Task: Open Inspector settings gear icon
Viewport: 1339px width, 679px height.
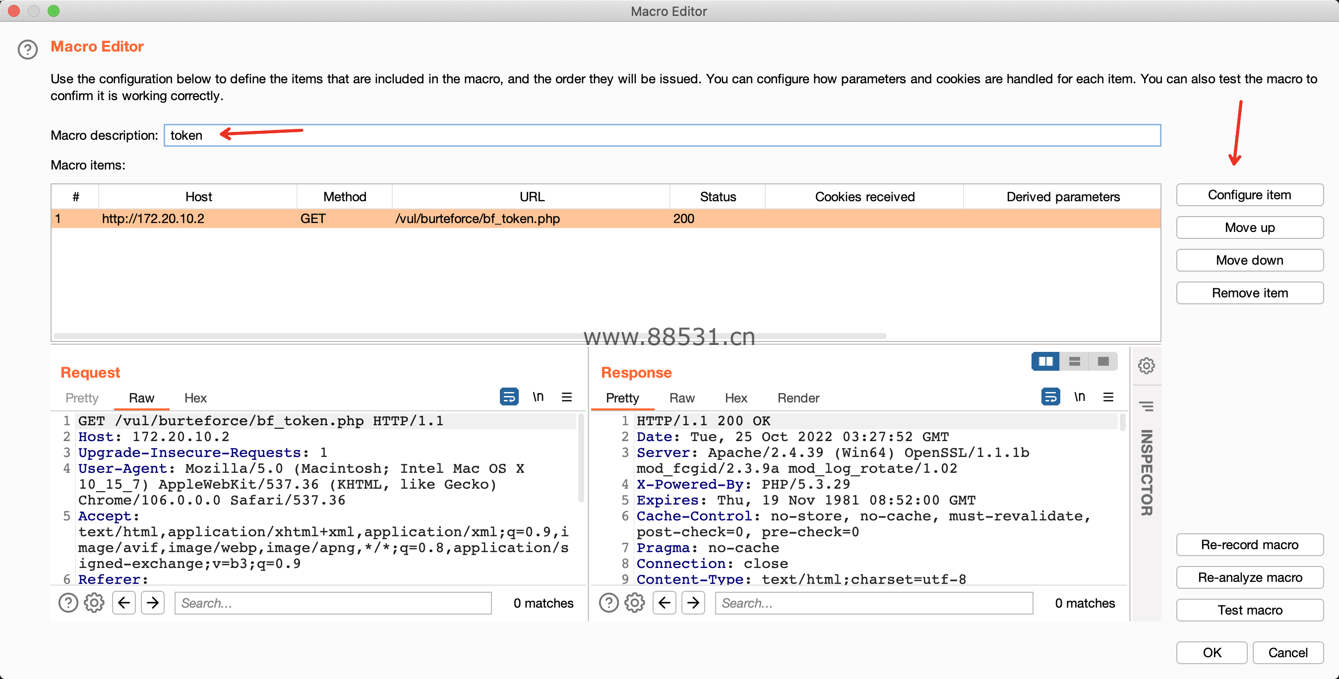Action: pyautogui.click(x=1146, y=366)
